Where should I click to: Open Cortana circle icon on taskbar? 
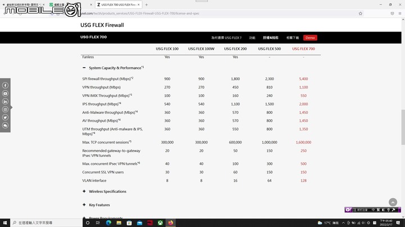(x=88, y=223)
